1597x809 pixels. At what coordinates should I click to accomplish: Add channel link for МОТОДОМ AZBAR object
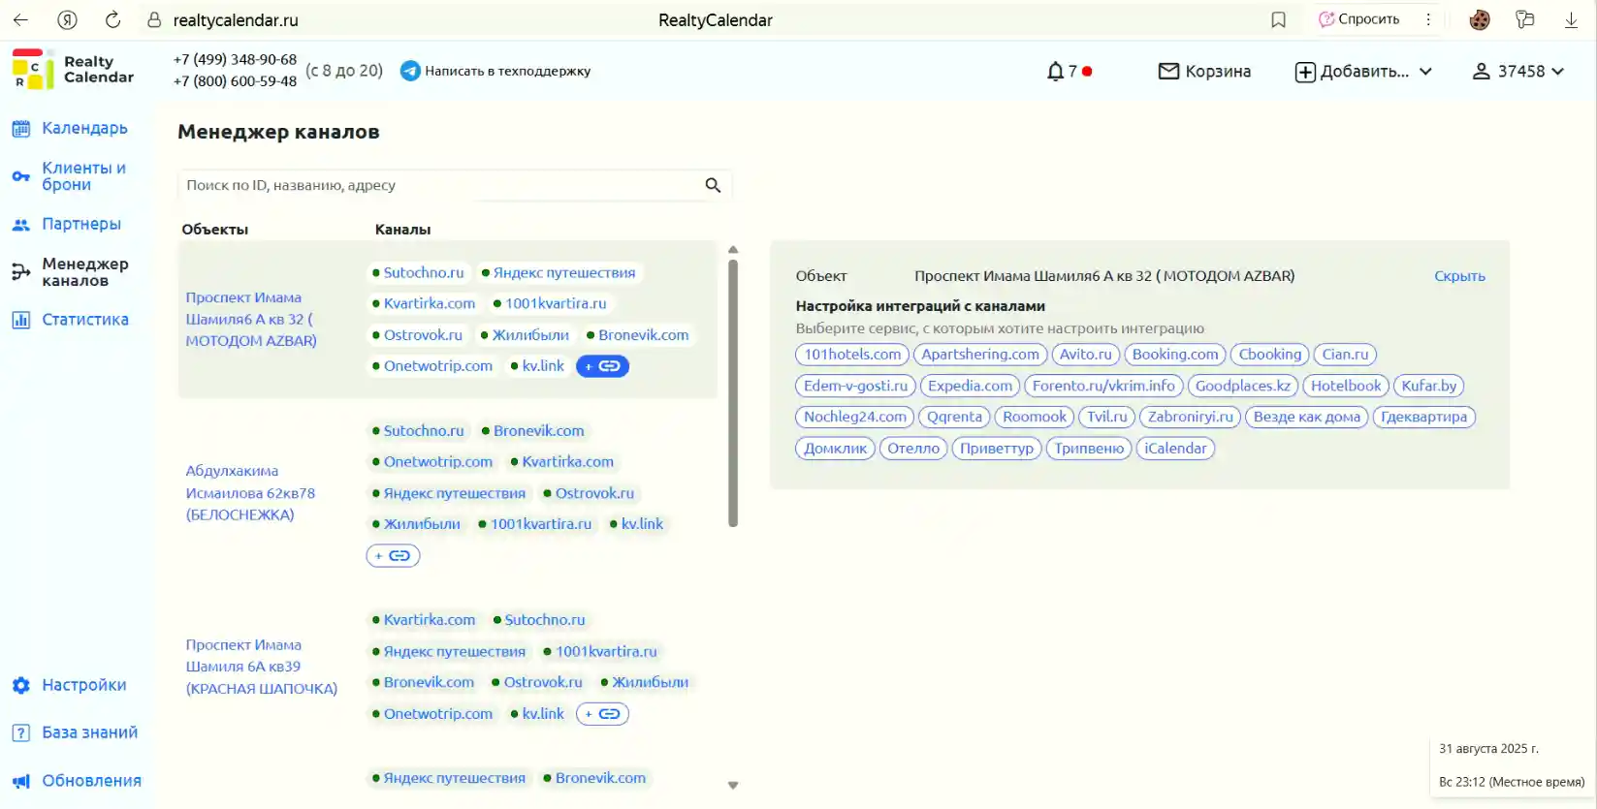[602, 366]
